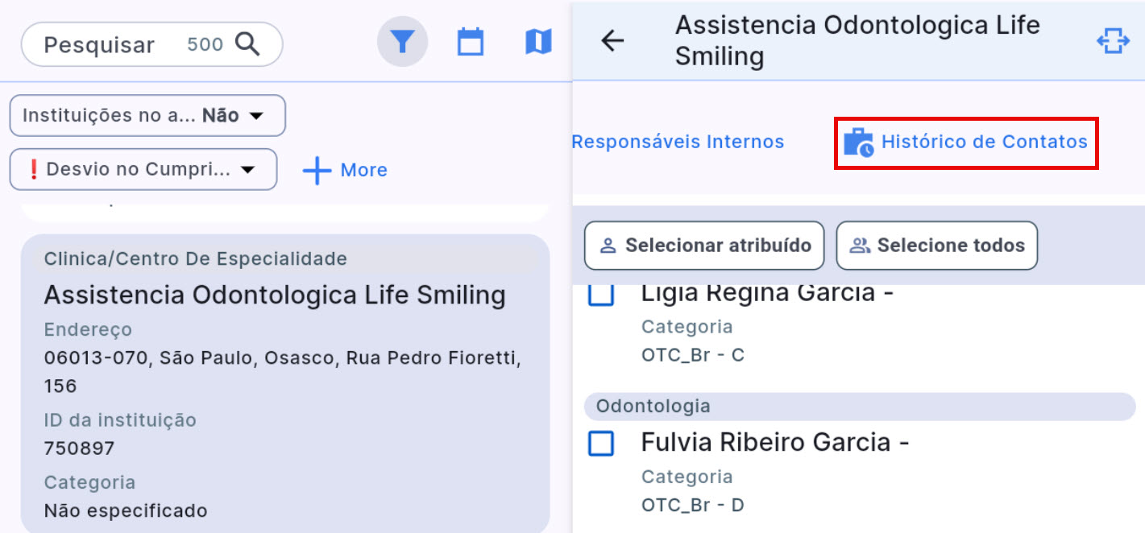Click the plus icon beside More

[x=317, y=171]
